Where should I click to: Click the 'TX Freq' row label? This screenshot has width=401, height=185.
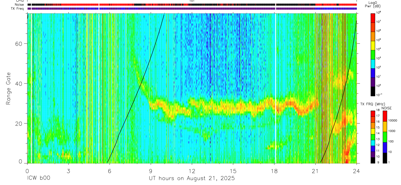pyautogui.click(x=18, y=8)
